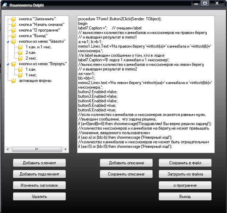
Task: Click the Загрузить из файла button
Action: pos(185,174)
